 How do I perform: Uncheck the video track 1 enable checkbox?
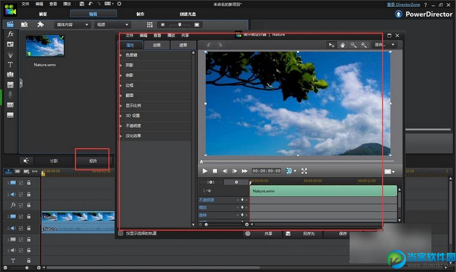coord(21,183)
